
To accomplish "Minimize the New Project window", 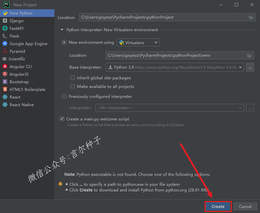I will (221, 5).
